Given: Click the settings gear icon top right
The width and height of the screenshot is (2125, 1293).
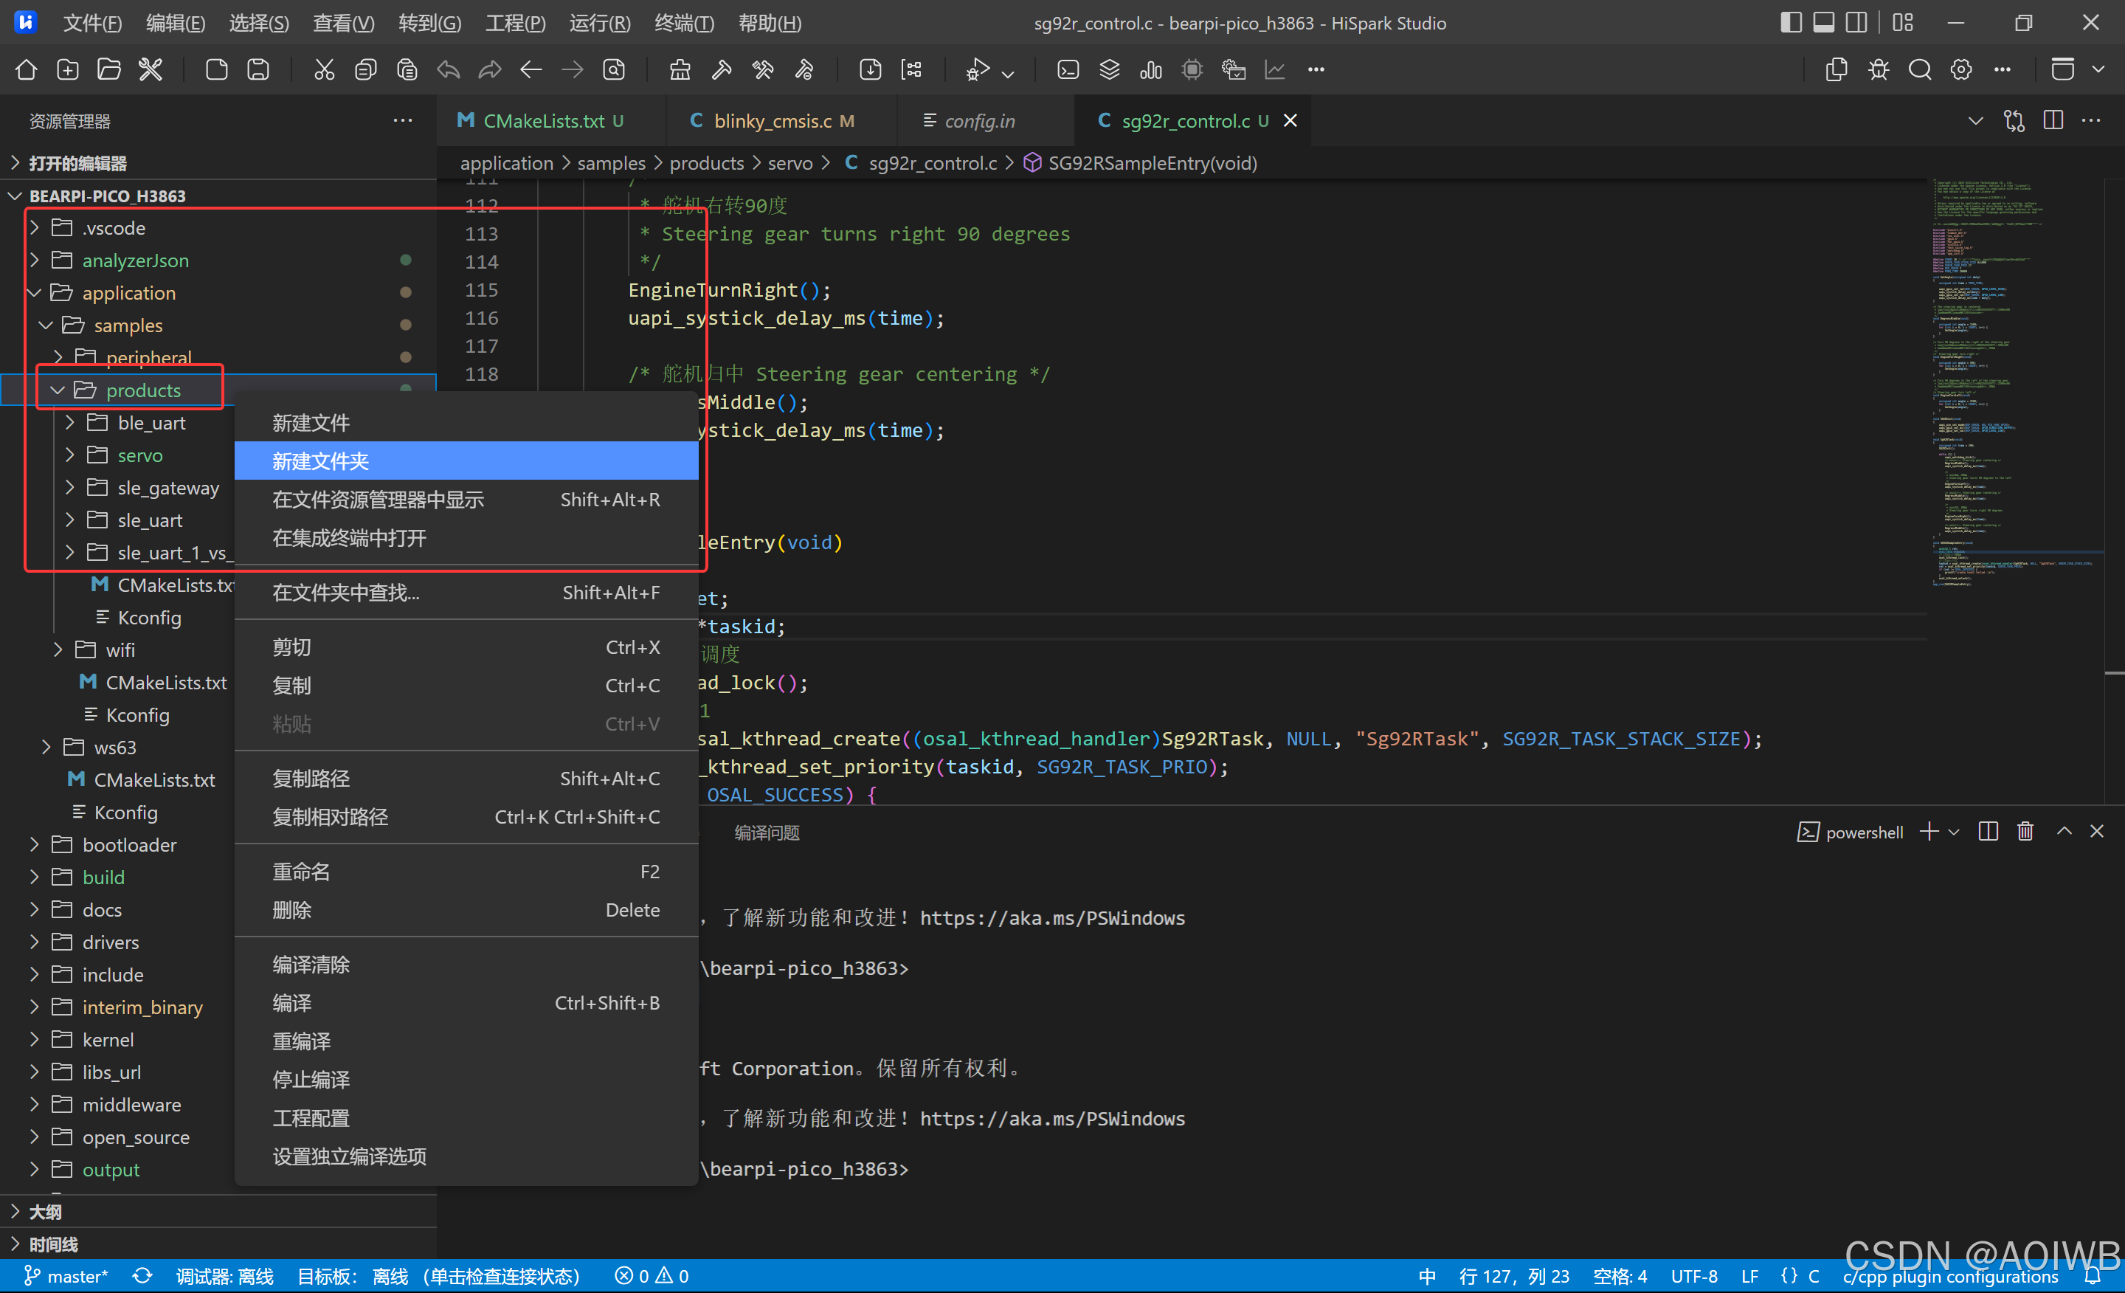Looking at the screenshot, I should pyautogui.click(x=1961, y=70).
